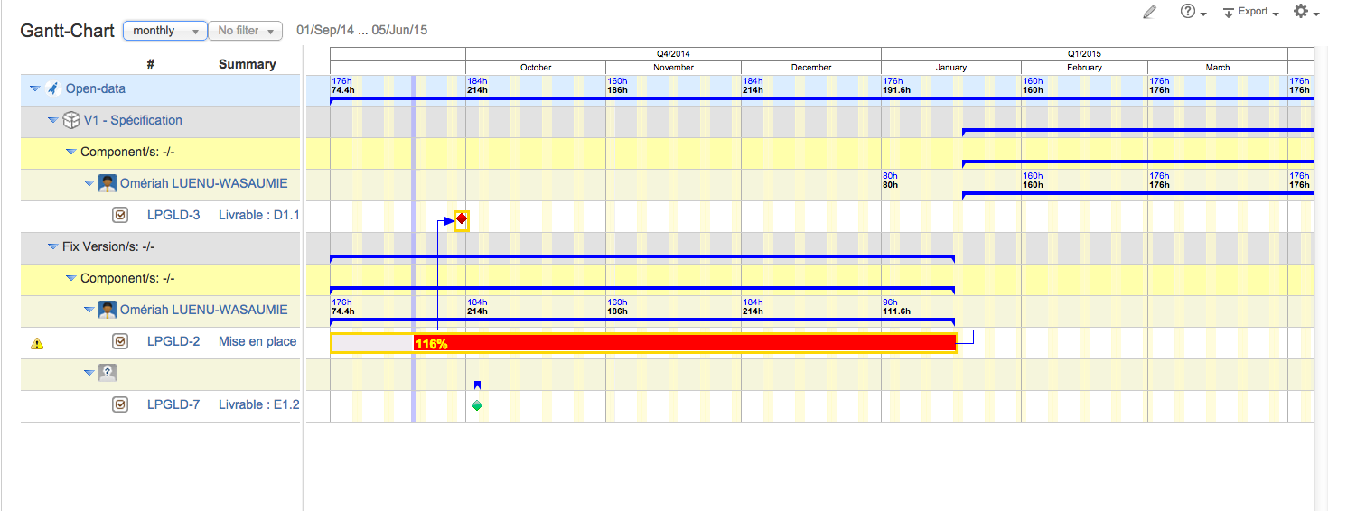This screenshot has height=511, width=1347.
Task: Click first Omériah LUENU-WASAUMIE avatar icon
Action: point(108,183)
